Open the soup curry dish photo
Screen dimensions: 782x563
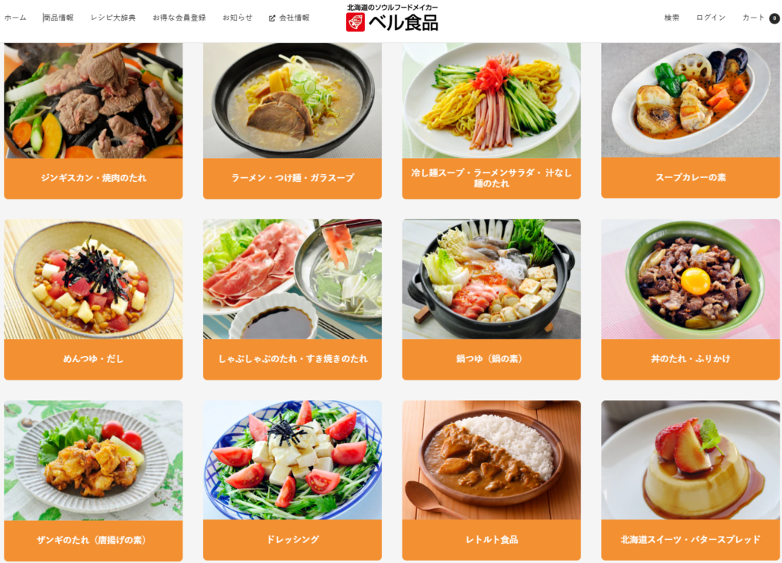[690, 100]
